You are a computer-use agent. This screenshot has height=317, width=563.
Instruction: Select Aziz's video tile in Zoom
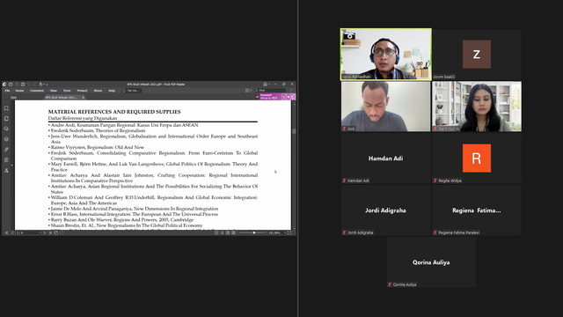tap(386, 107)
